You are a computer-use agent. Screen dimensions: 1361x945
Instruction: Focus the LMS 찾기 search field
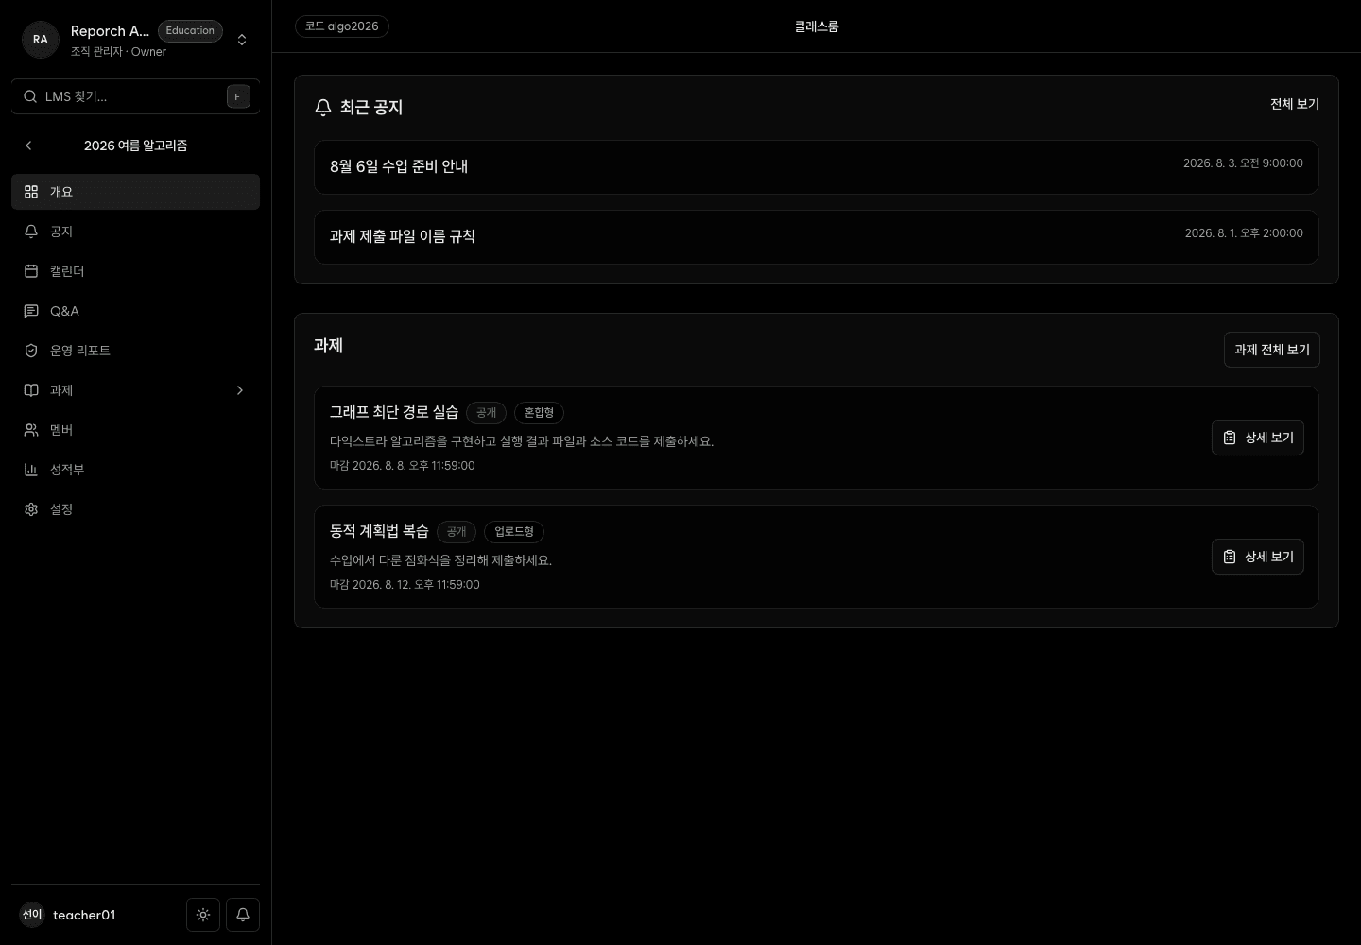(x=135, y=96)
